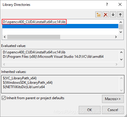Move selected line up with arrow icon
The width and height of the screenshot is (127, 117).
point(120,15)
